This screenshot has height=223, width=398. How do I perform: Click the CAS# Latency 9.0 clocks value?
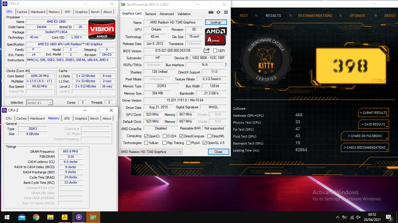(71, 162)
